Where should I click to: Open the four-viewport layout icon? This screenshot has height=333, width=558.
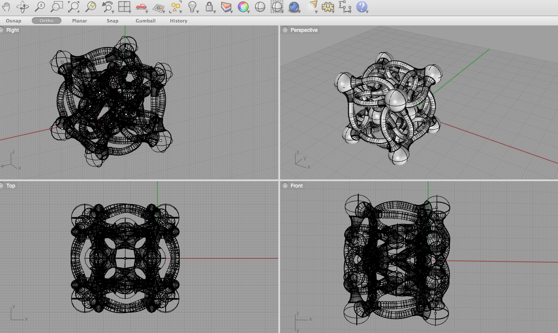pyautogui.click(x=124, y=6)
